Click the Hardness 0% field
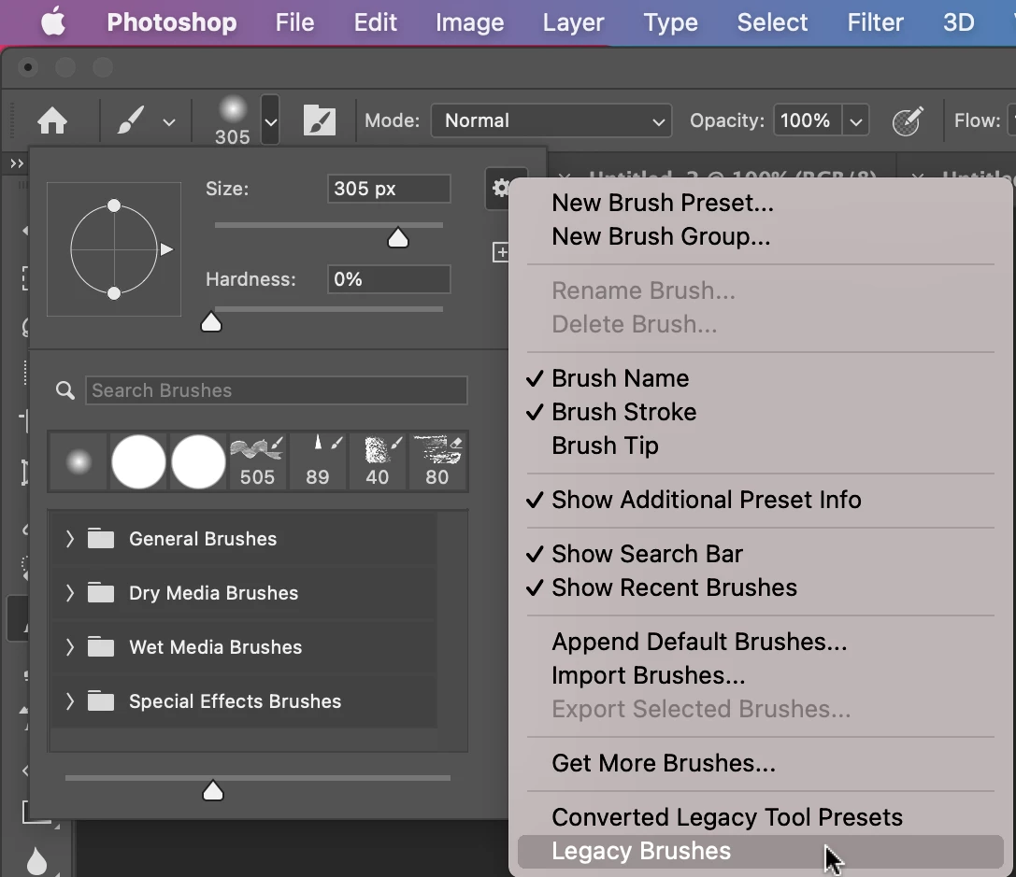This screenshot has height=877, width=1016. pyautogui.click(x=389, y=279)
